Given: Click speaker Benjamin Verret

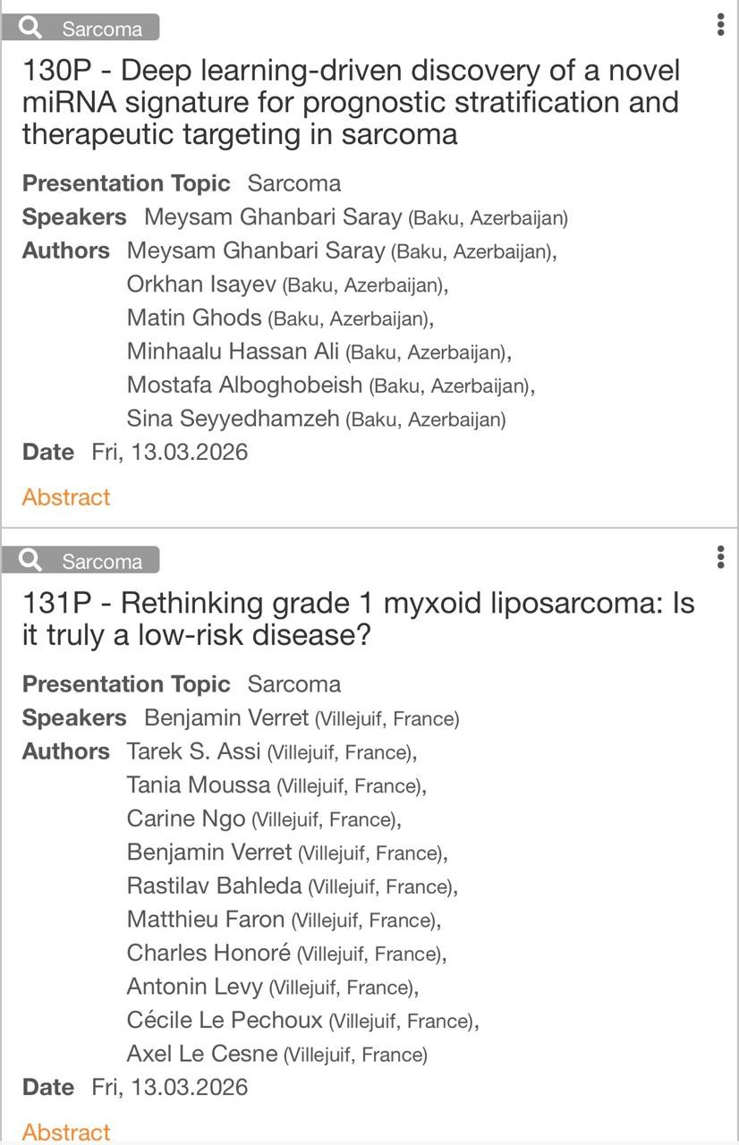Looking at the screenshot, I should (x=226, y=718).
